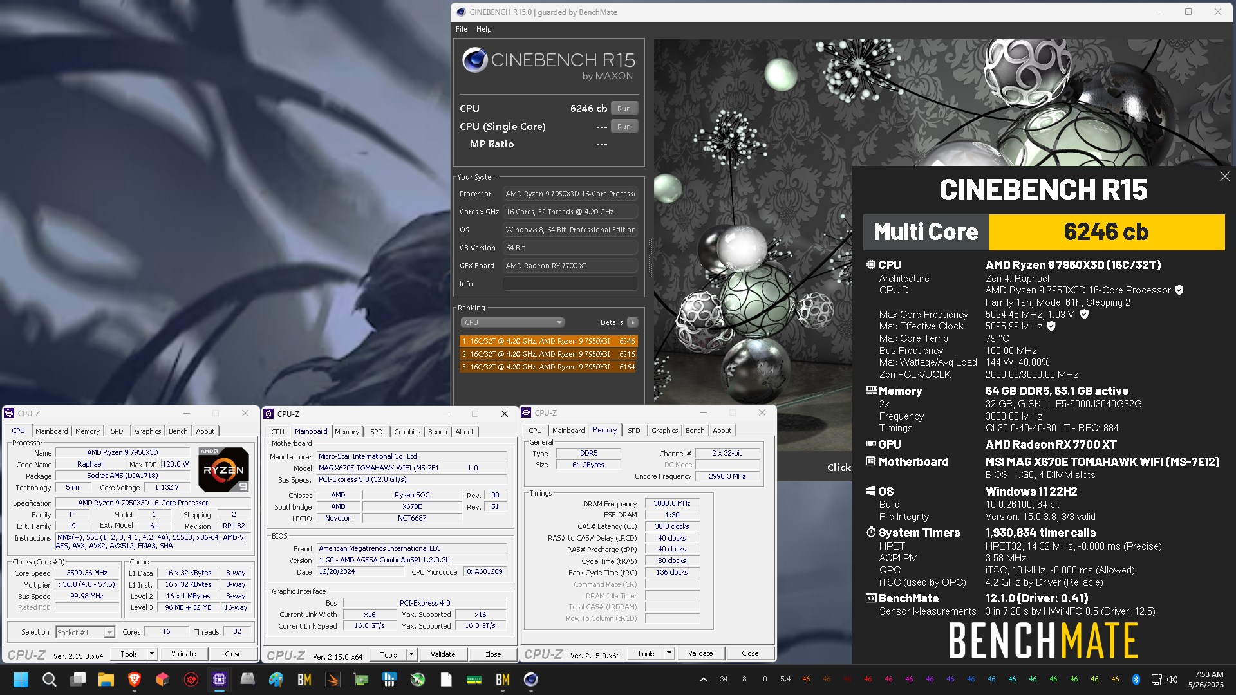Expand Tools arrow in CPU-Z Mainboard window
Image resolution: width=1236 pixels, height=695 pixels.
[x=412, y=654]
